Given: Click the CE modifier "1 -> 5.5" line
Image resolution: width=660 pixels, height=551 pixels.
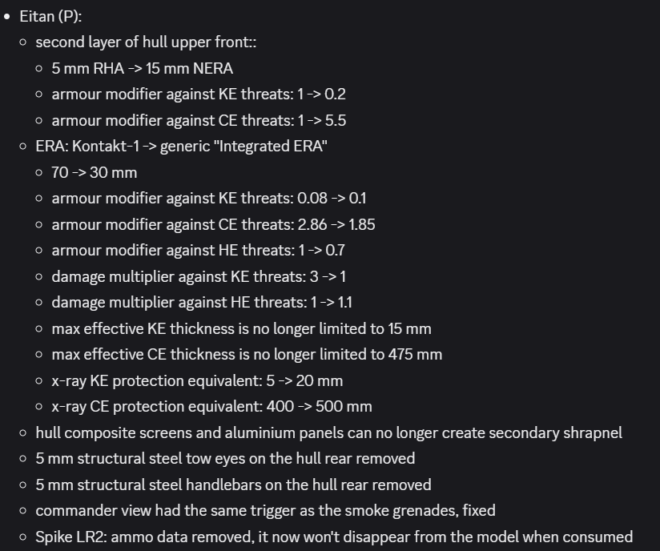Looking at the screenshot, I should 198,120.
